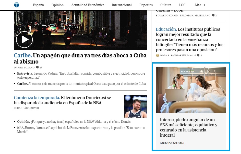This screenshot has width=241, height=154.
Task: Open the Deportes section
Action: pos(146,5)
